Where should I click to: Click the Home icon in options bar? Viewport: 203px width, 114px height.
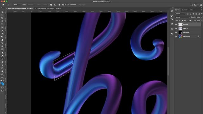3,5
